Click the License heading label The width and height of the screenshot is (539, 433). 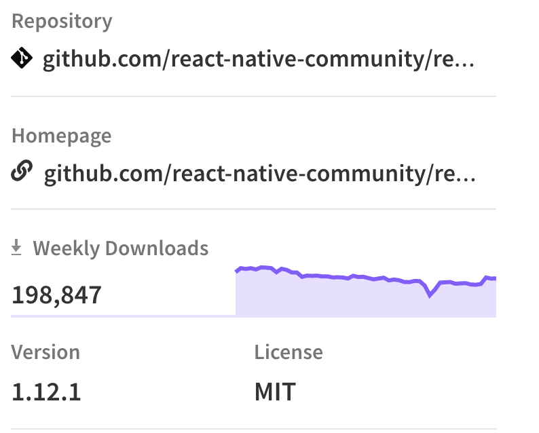289,352
